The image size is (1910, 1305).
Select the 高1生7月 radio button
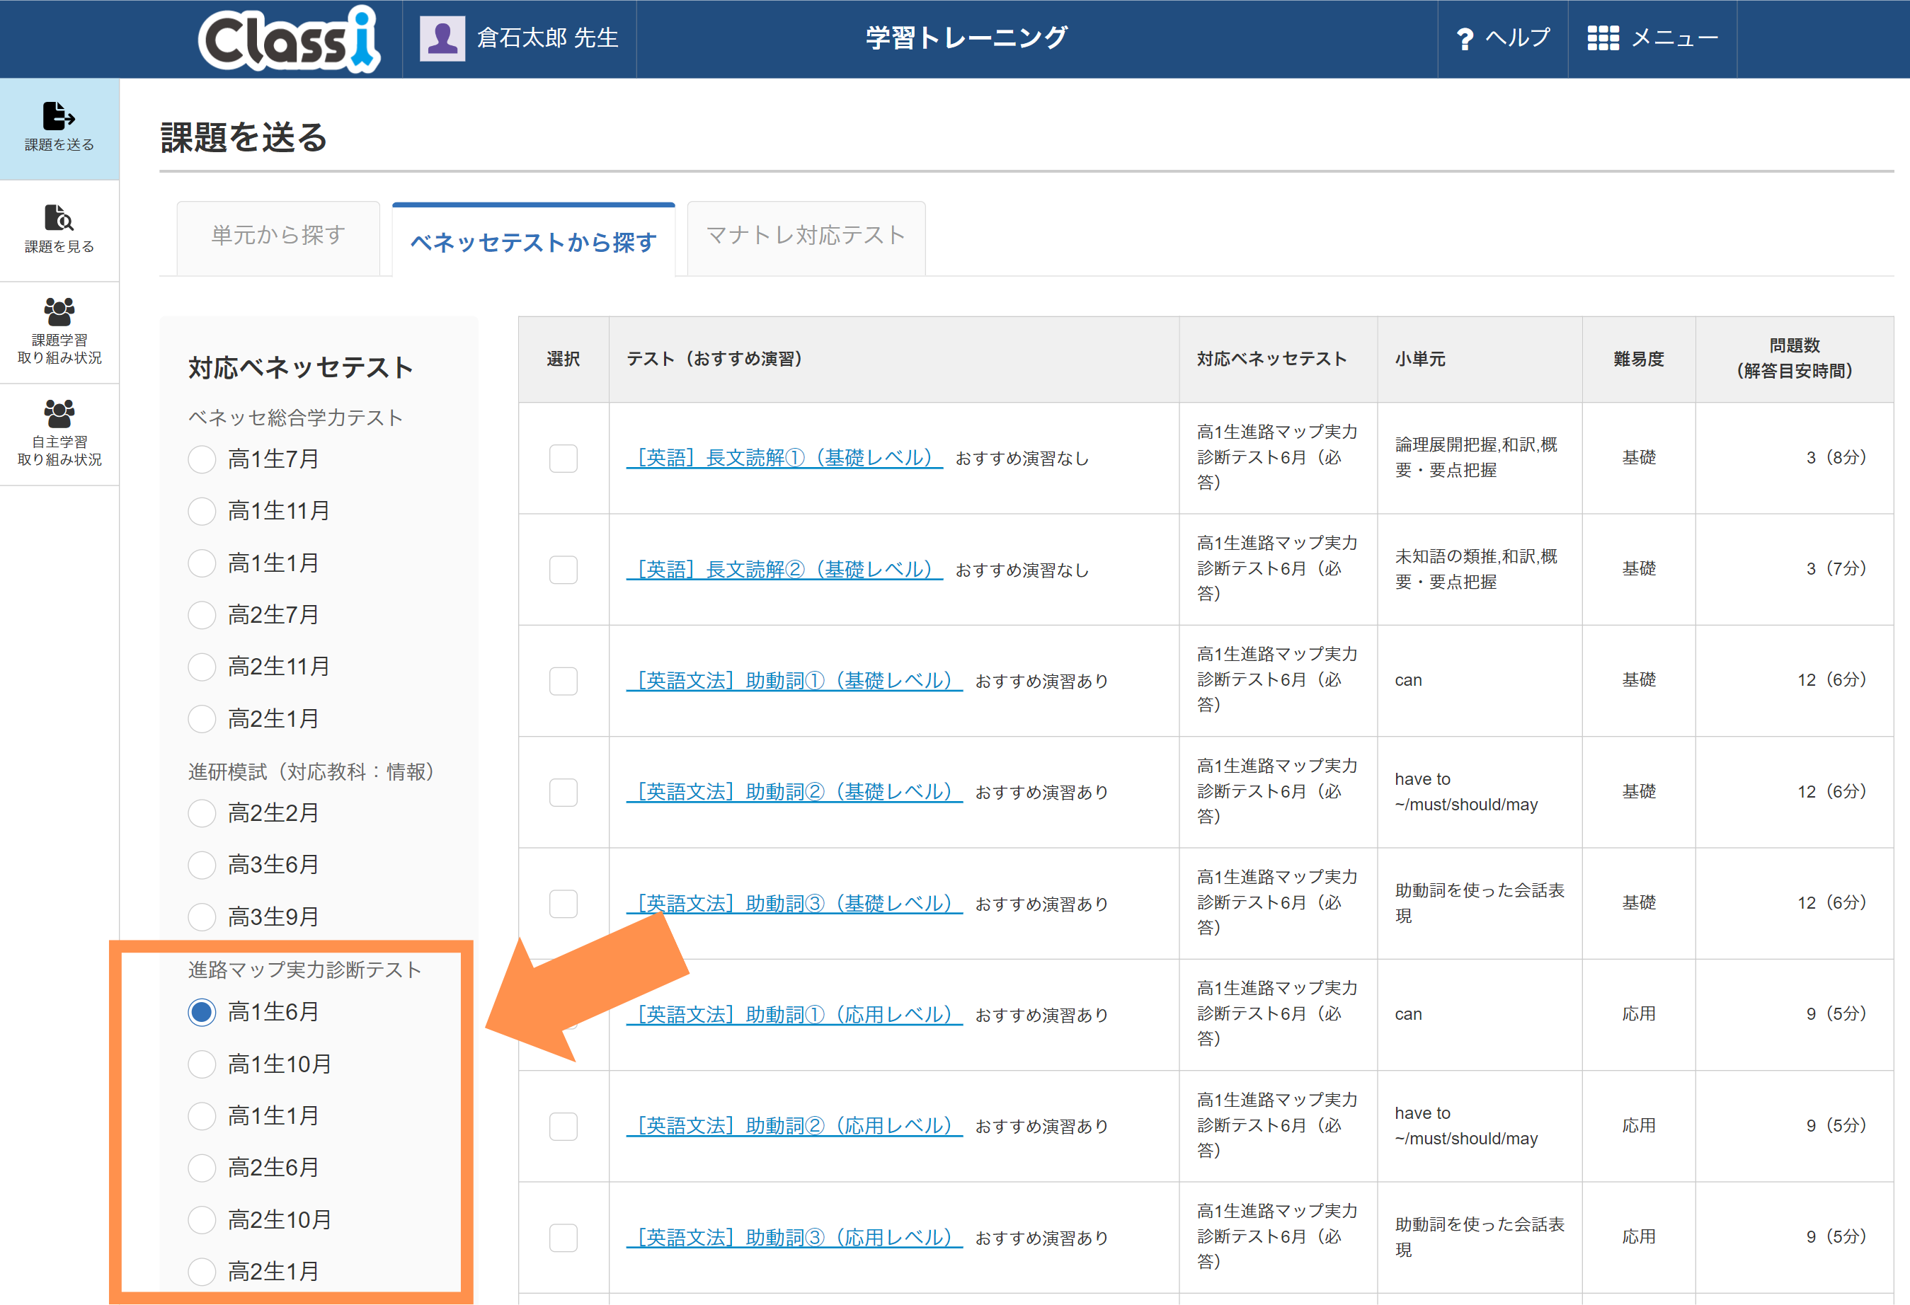(x=201, y=459)
